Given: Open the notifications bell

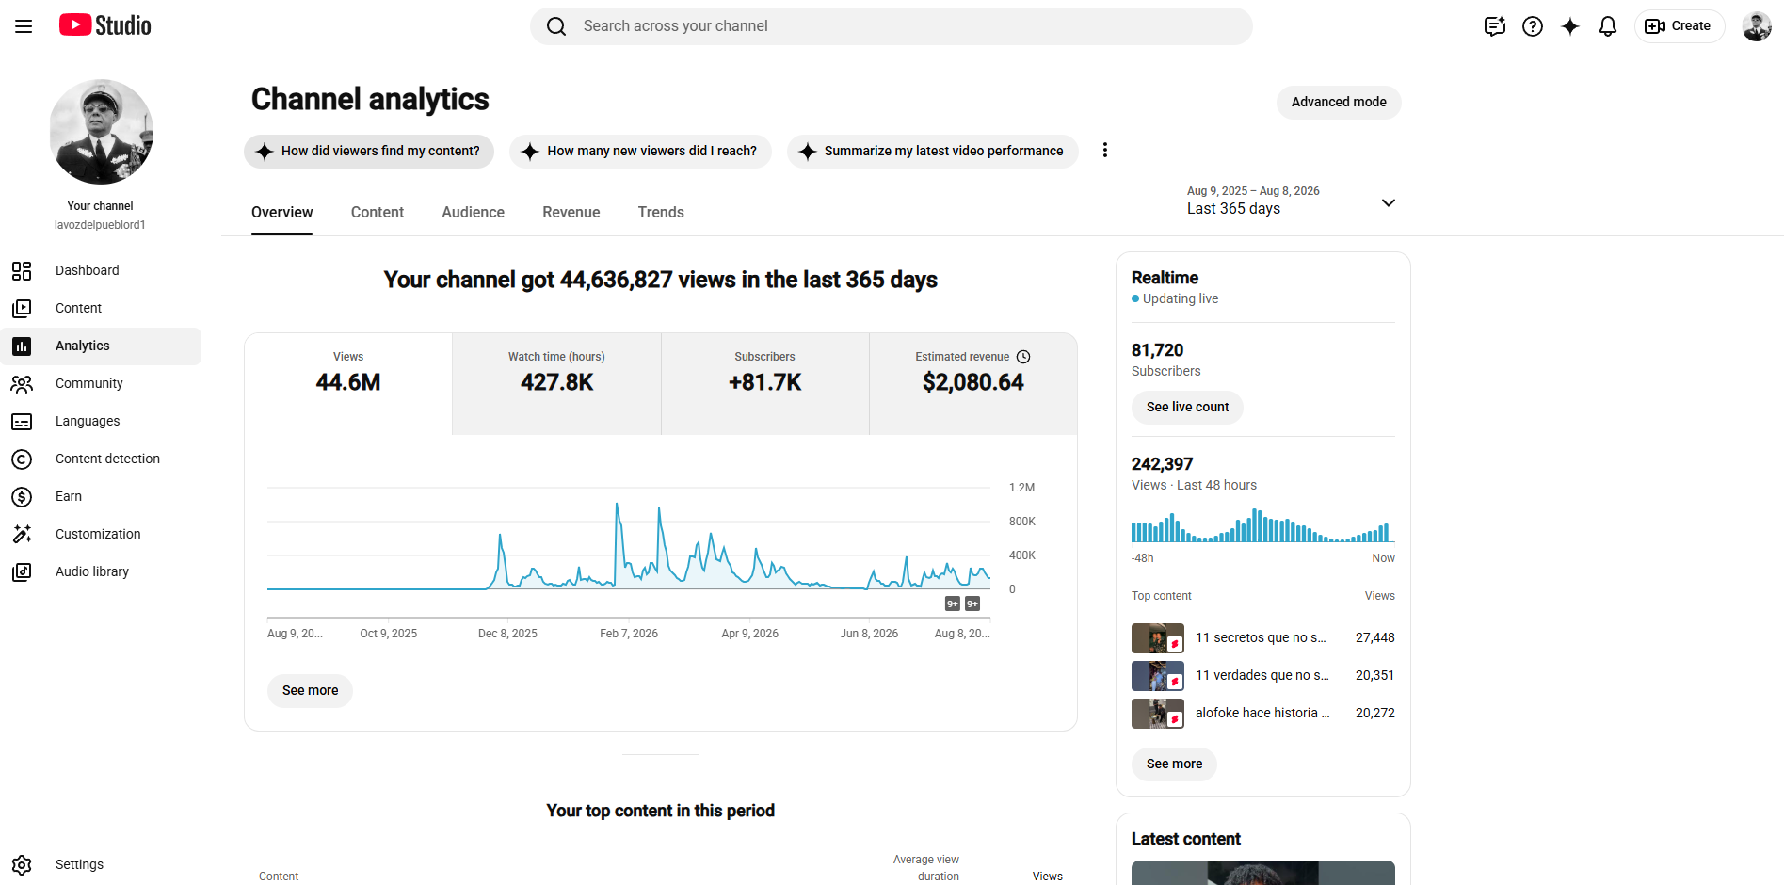Looking at the screenshot, I should [x=1608, y=26].
